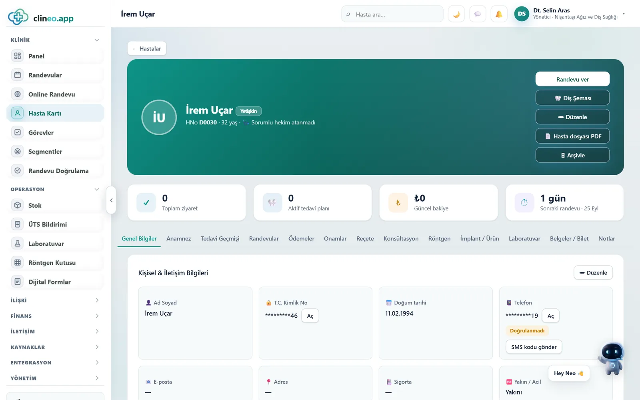
Task: Expand the FİNANS section
Action: point(97,316)
